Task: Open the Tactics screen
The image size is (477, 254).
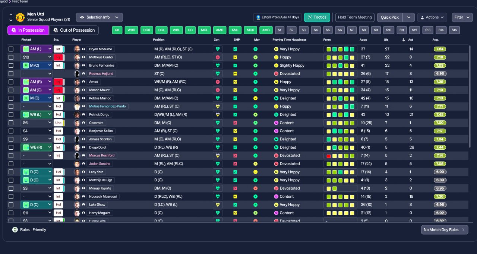Action: 317,18
